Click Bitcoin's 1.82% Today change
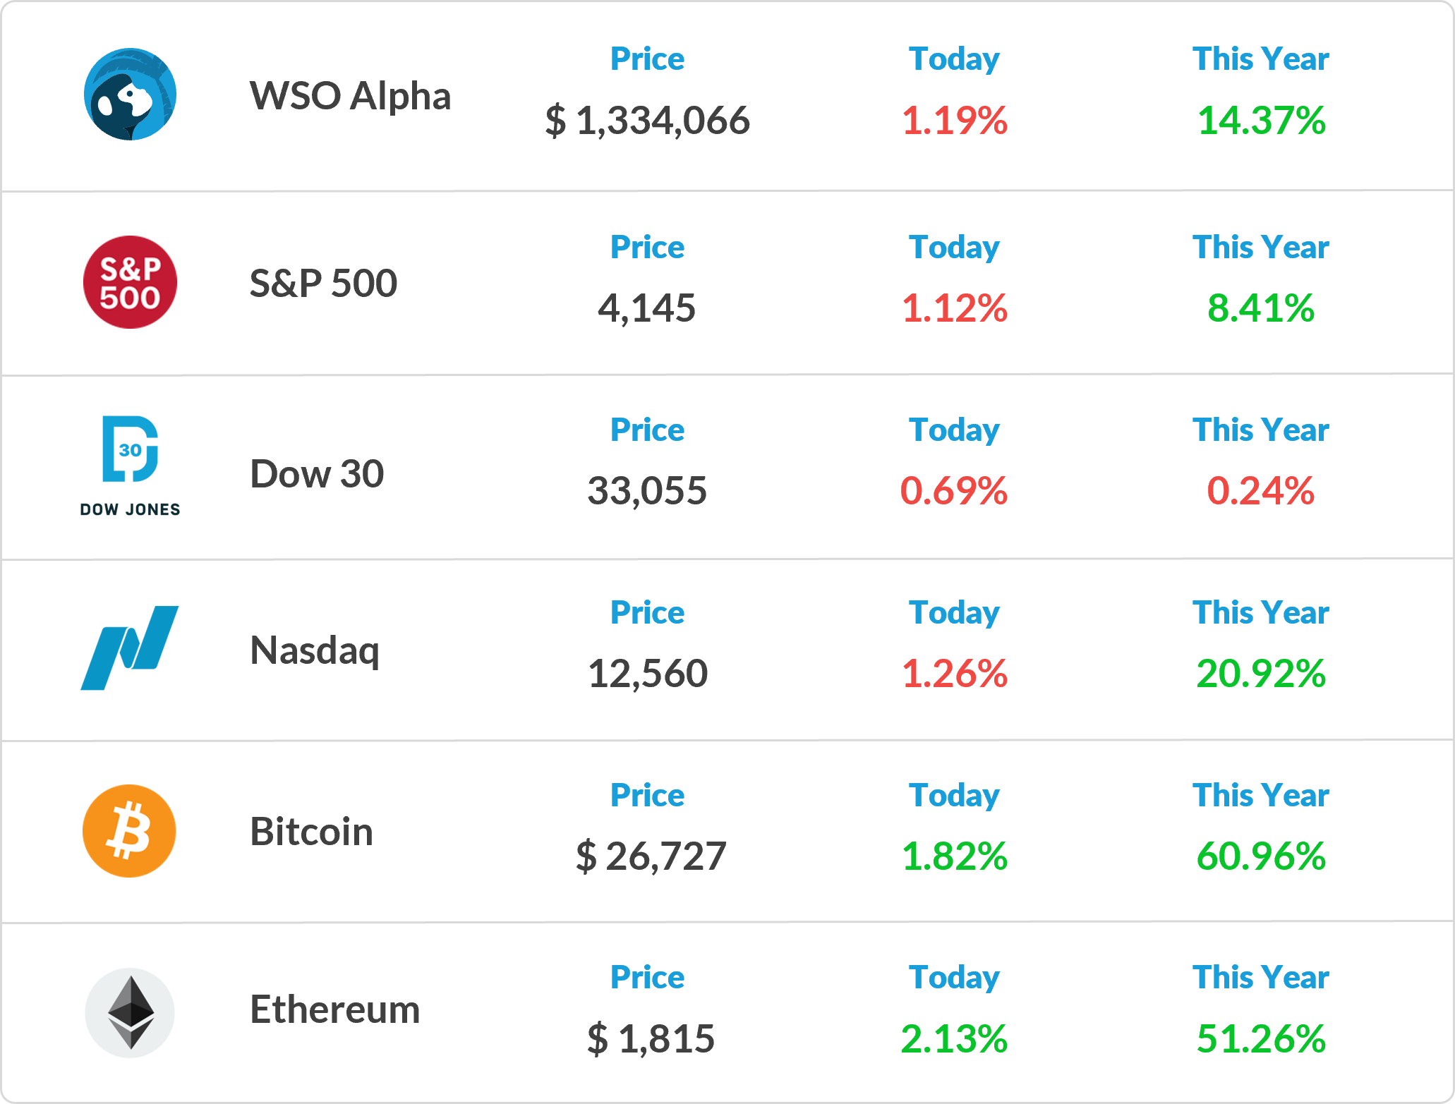Image resolution: width=1455 pixels, height=1104 pixels. coord(954,856)
